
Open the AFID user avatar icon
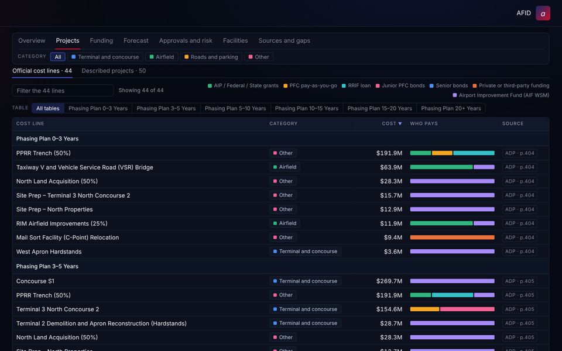pos(543,13)
